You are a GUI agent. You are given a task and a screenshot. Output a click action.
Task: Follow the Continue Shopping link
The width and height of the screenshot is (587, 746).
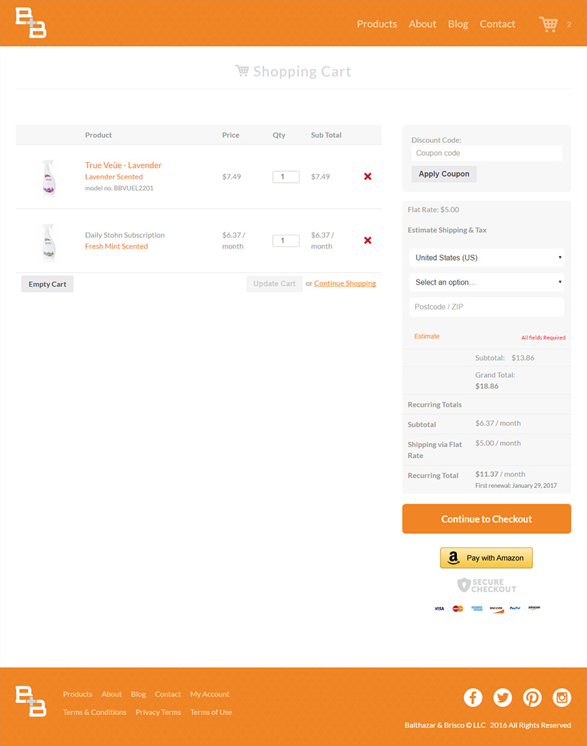pos(345,283)
